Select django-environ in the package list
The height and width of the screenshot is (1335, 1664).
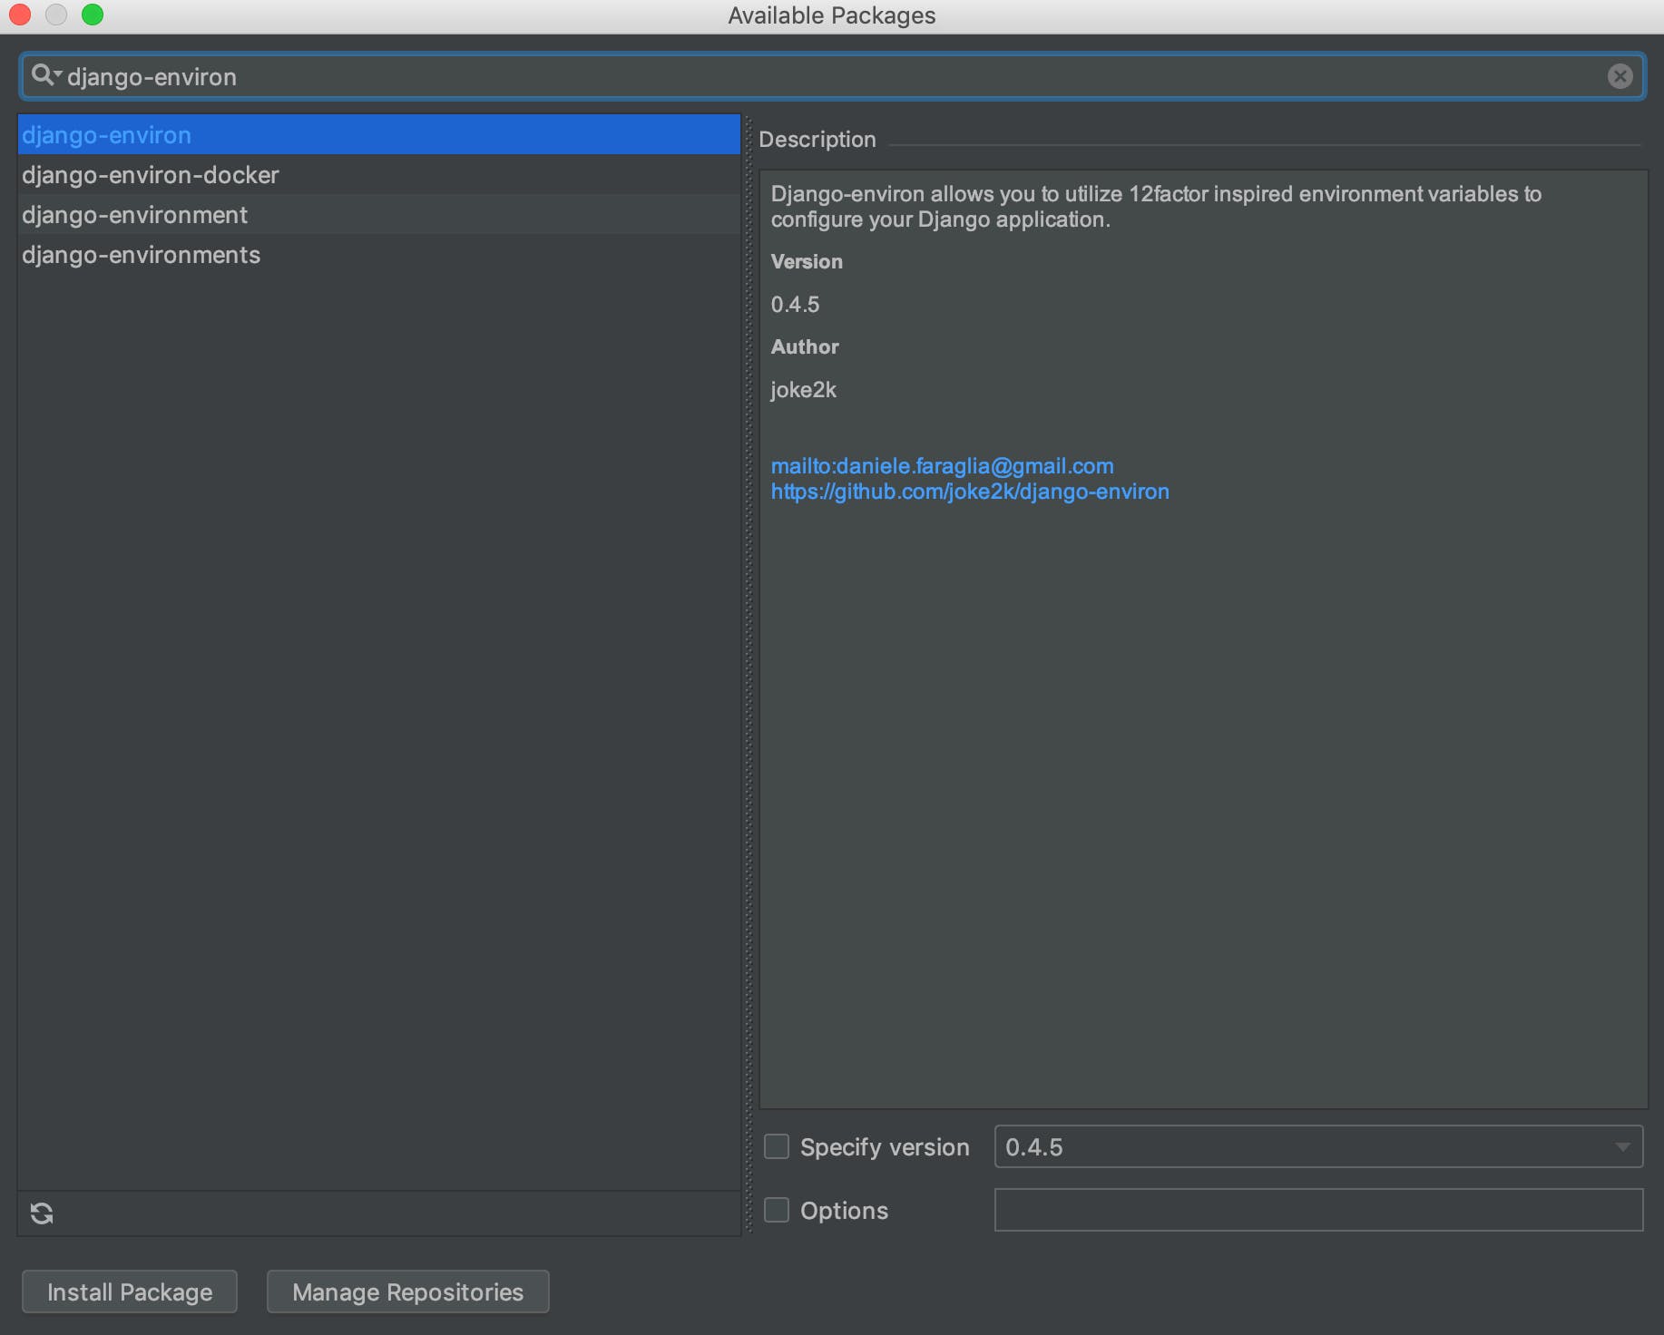[x=107, y=135]
